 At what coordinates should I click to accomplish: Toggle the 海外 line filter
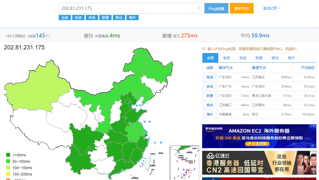coord(132,17)
